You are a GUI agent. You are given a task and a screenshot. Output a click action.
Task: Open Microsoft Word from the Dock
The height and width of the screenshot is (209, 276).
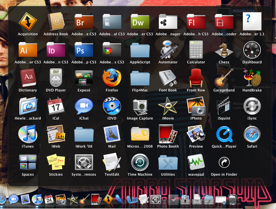coord(132,199)
